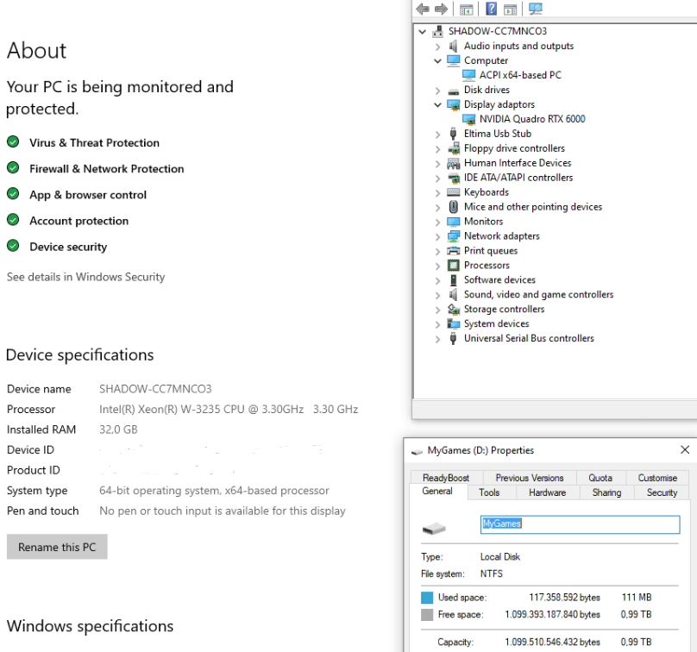Open the Hardware tab
Image resolution: width=697 pixels, height=652 pixels.
[x=548, y=492]
